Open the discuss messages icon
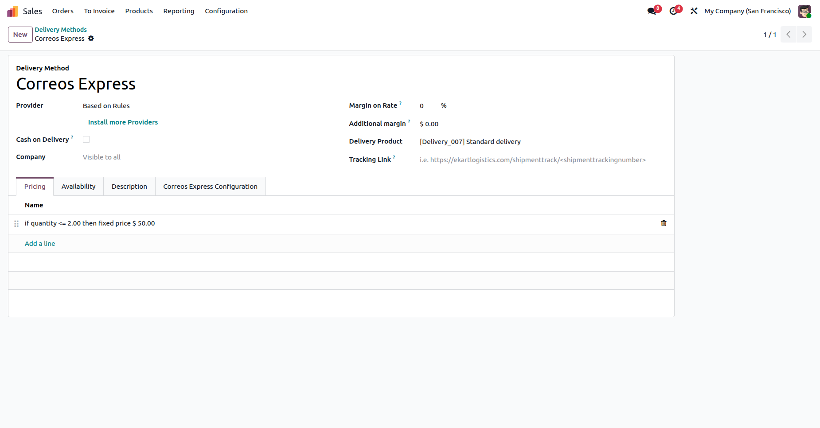This screenshot has width=820, height=428. click(652, 11)
